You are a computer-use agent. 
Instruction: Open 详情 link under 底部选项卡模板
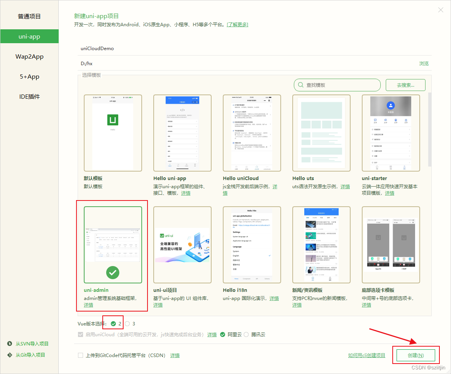coord(366,305)
